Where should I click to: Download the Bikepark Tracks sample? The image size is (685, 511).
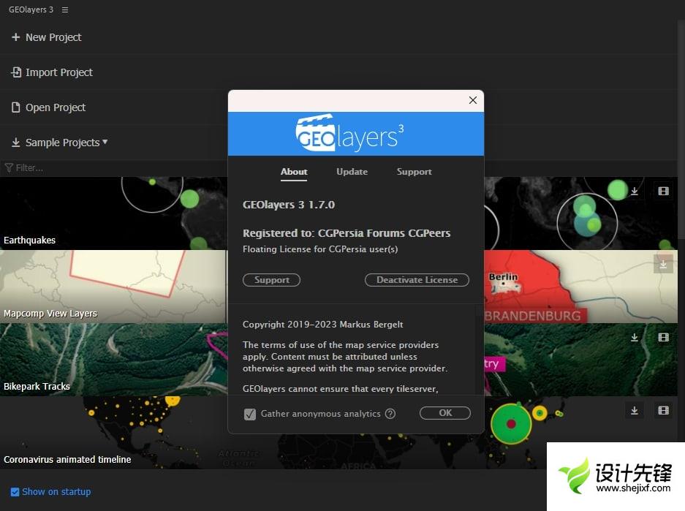point(635,338)
